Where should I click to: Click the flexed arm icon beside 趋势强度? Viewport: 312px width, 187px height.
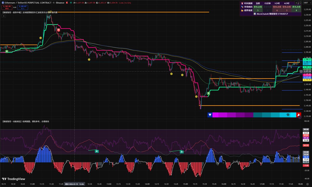point(242,10)
